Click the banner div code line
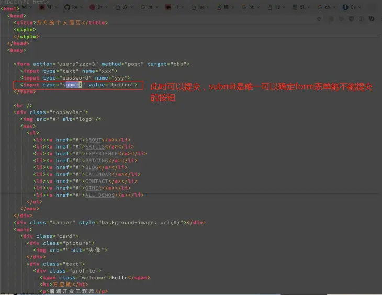The height and width of the screenshot is (295, 382). click(110, 223)
